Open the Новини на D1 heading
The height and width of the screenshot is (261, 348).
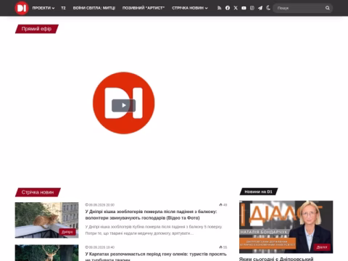point(258,191)
